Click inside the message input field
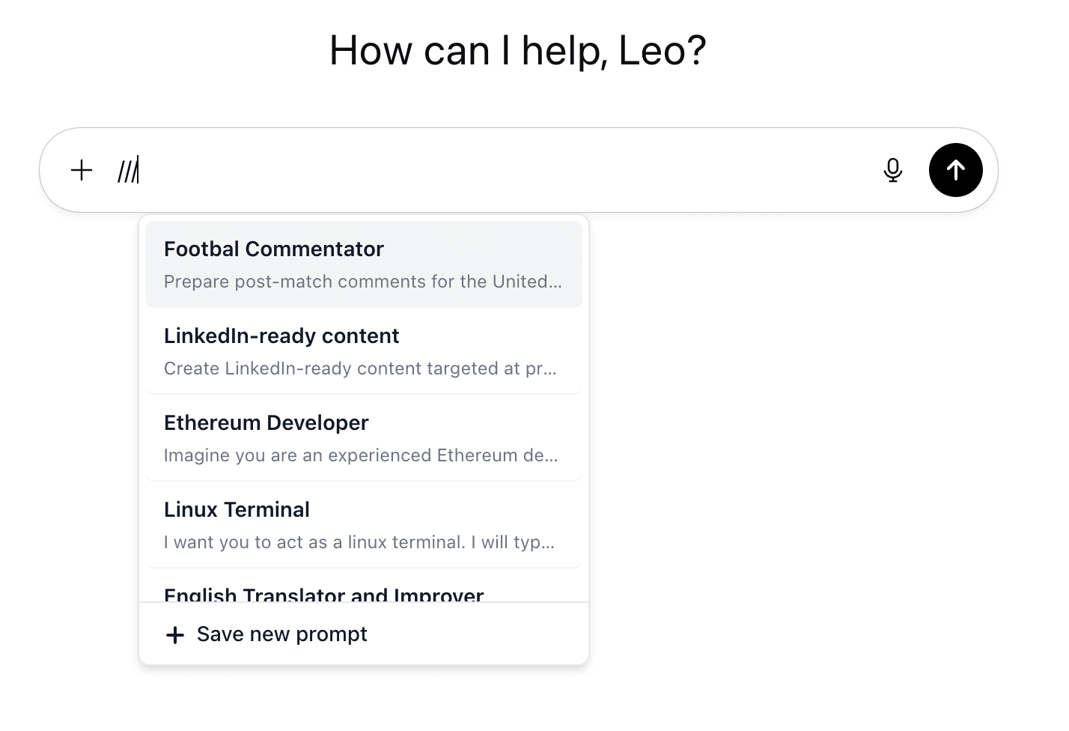Image resolution: width=1069 pixels, height=731 pixels. tap(449, 170)
